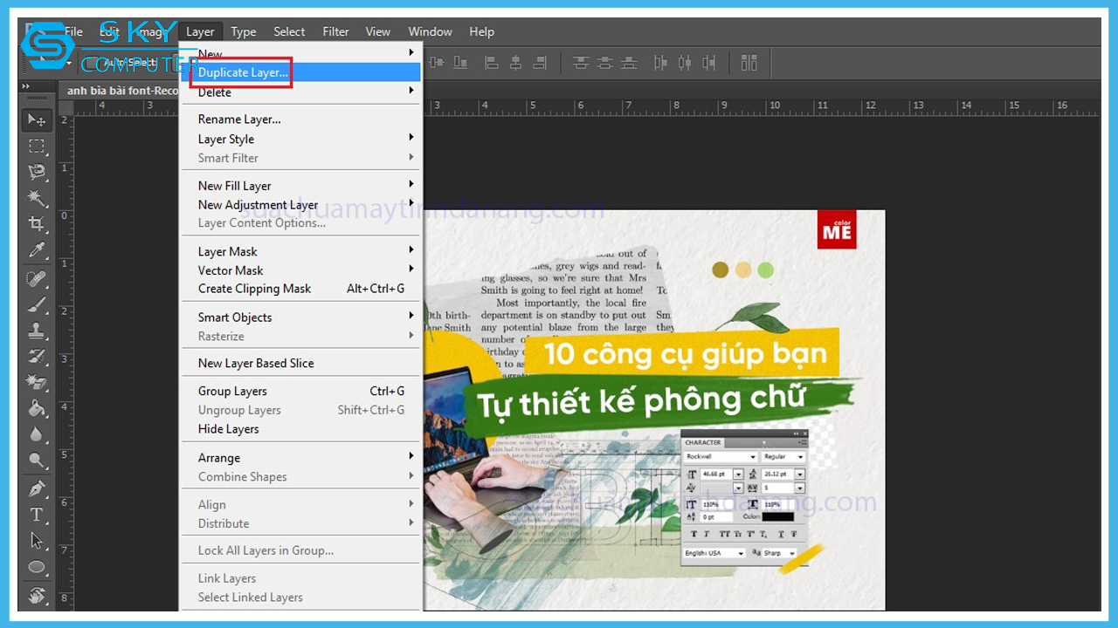1118x628 pixels.
Task: Select the Pen tool in toolbox
Action: pyautogui.click(x=37, y=488)
